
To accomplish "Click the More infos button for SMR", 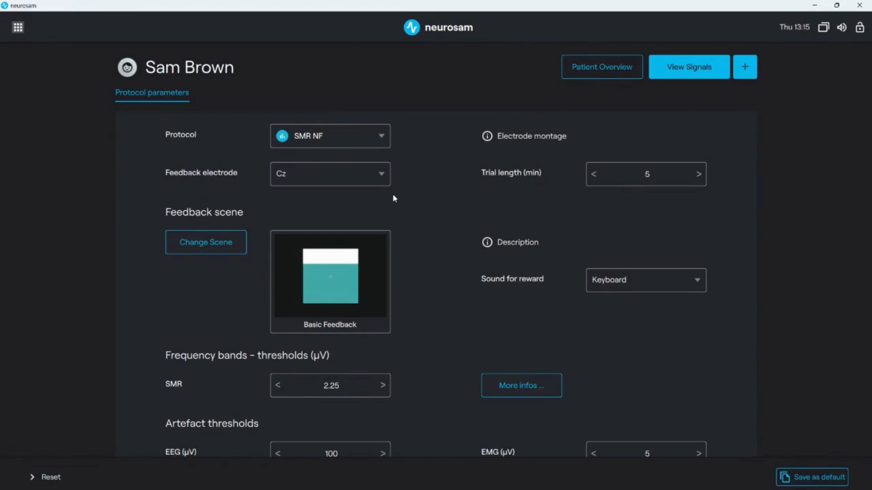I will point(521,385).
